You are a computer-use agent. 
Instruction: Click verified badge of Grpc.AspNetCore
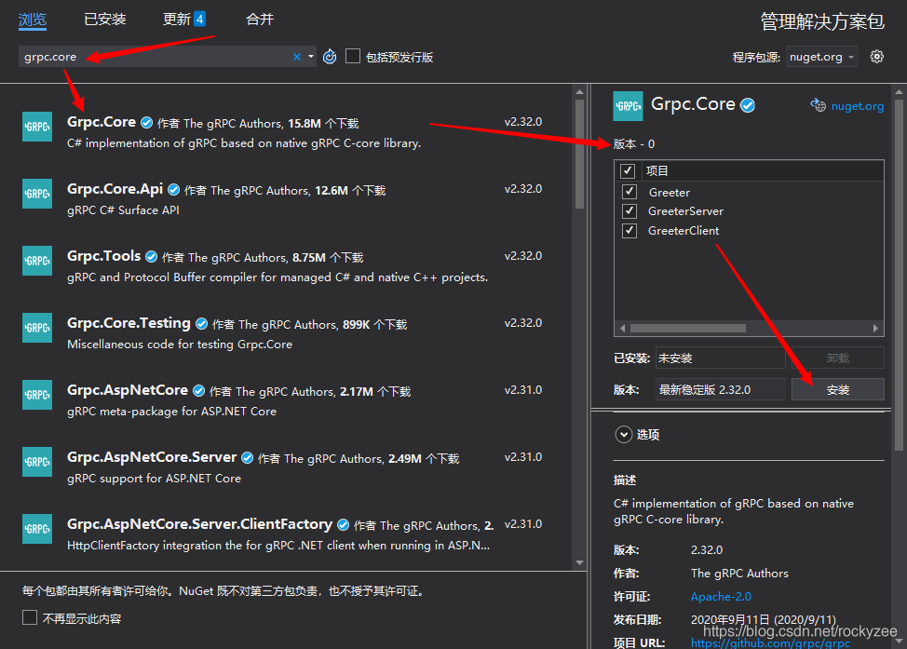198,391
